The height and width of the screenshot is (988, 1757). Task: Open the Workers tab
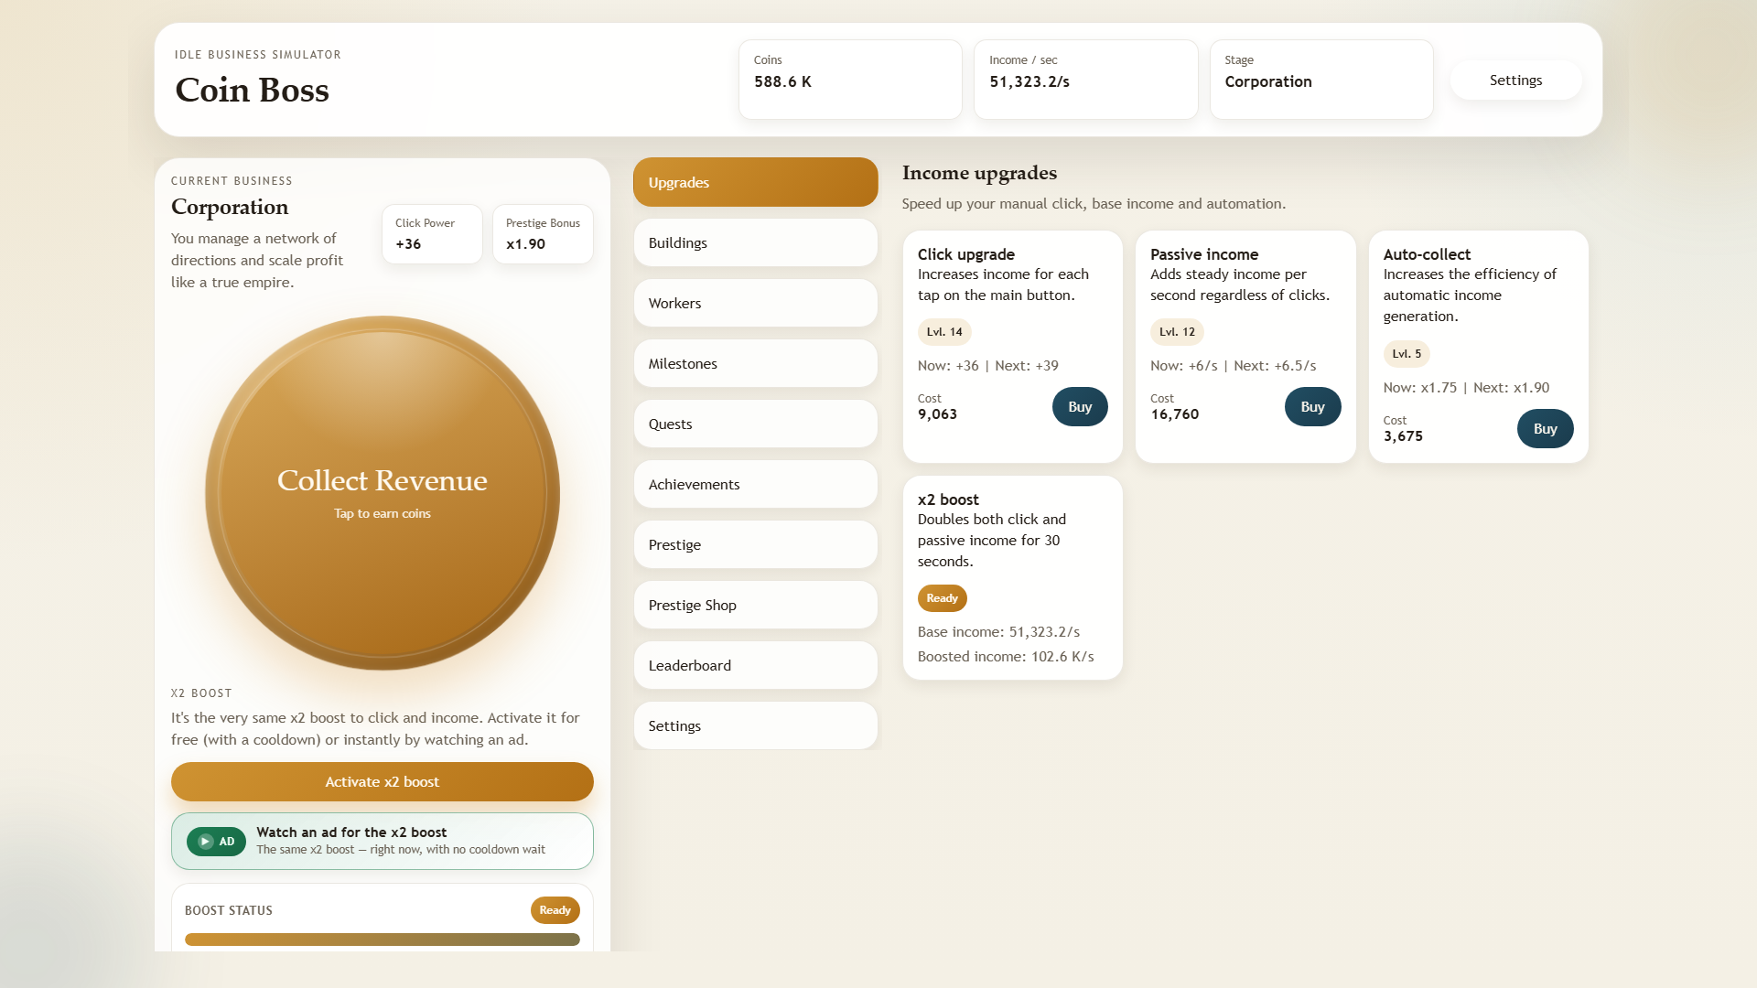click(755, 303)
